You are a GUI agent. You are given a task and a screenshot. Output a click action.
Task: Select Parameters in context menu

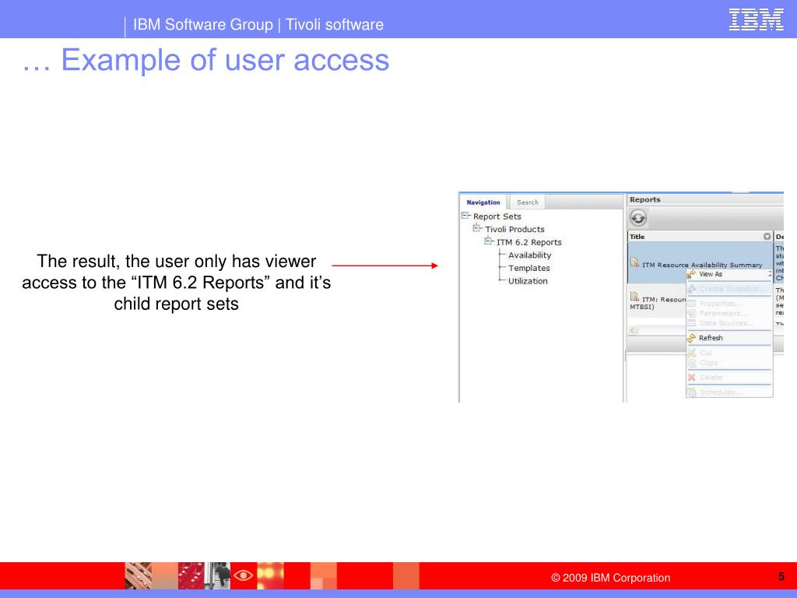[x=729, y=313]
